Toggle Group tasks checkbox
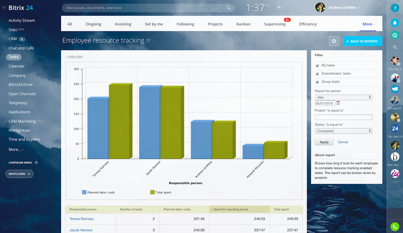 pyautogui.click(x=317, y=82)
